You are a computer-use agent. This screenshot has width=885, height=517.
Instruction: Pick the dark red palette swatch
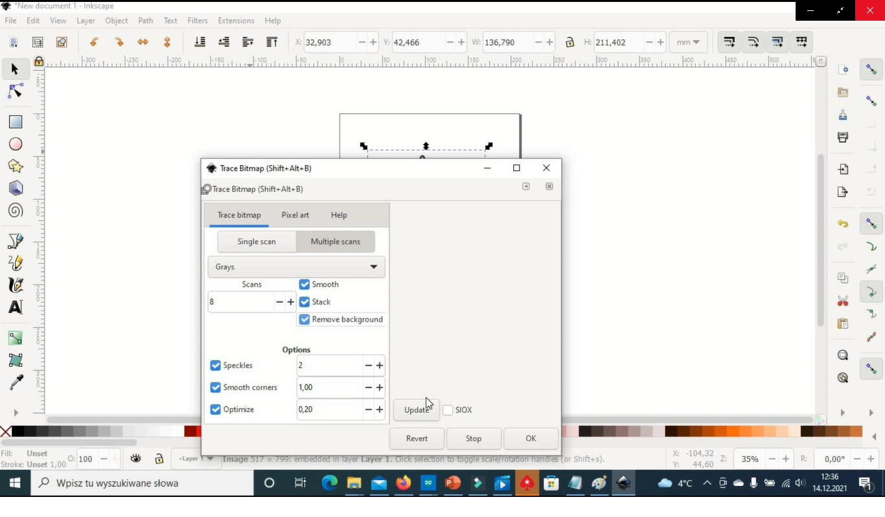point(190,432)
